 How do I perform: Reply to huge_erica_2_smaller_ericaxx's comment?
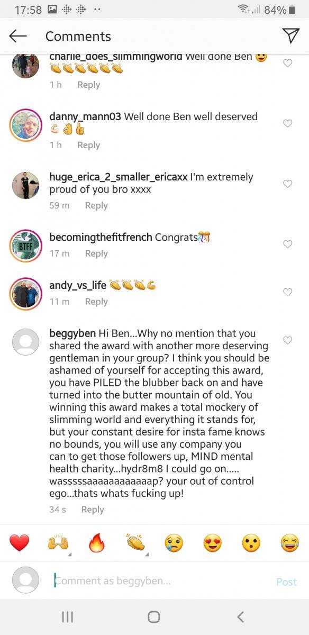pyautogui.click(x=96, y=205)
